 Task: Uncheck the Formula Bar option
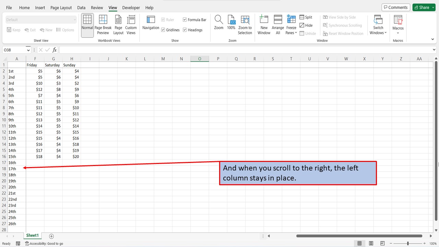pyautogui.click(x=185, y=20)
